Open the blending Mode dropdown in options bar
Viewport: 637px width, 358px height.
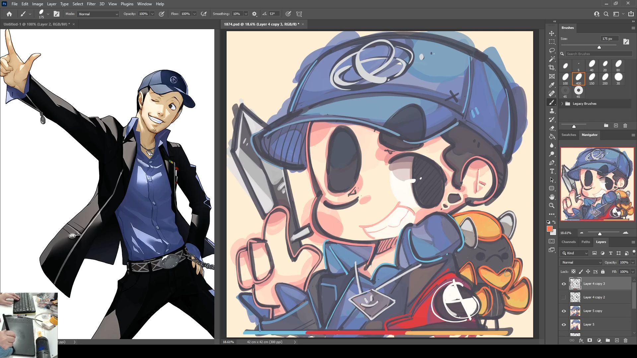pyautogui.click(x=98, y=14)
